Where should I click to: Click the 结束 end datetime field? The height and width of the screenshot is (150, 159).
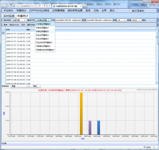point(99,20)
